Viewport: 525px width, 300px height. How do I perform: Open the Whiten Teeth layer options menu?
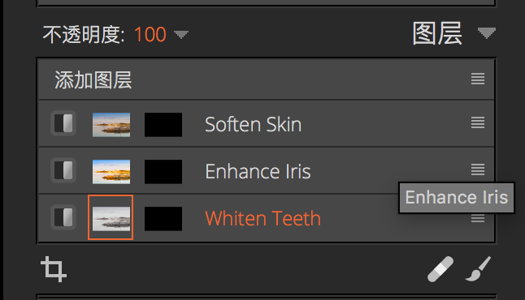pos(478,218)
